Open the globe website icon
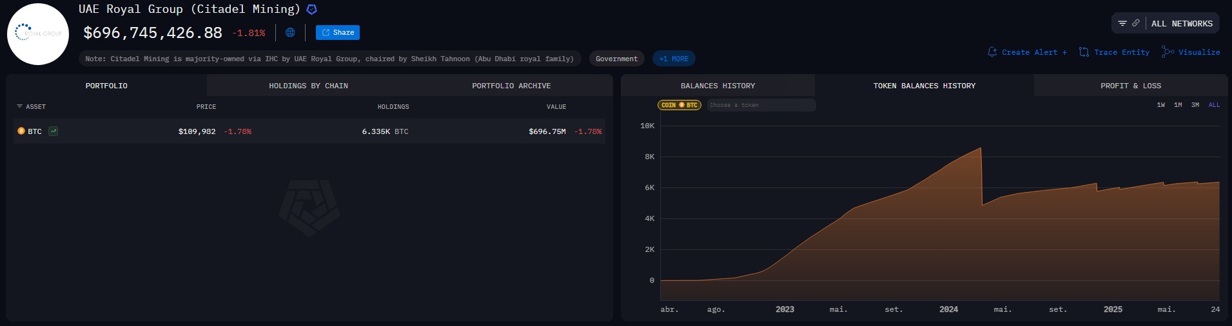The image size is (1232, 326). point(290,32)
